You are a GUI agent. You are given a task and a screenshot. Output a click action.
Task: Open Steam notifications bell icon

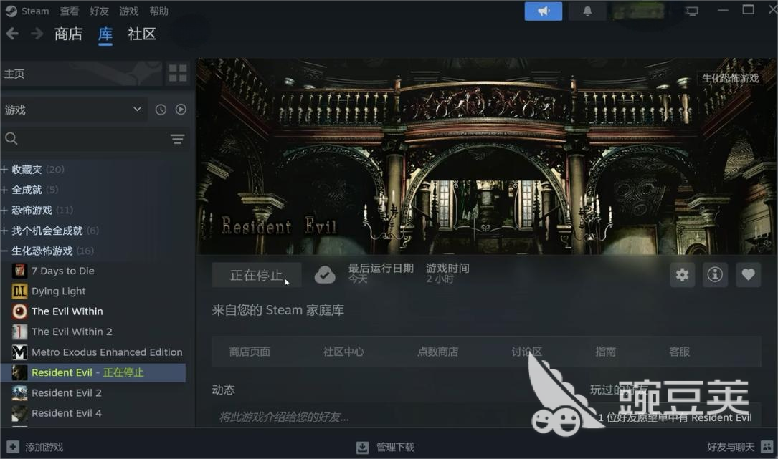tap(587, 11)
